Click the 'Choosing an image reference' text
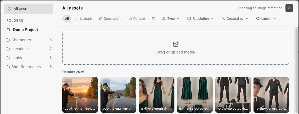Viewport: 299px width, 114px height. click(260, 8)
